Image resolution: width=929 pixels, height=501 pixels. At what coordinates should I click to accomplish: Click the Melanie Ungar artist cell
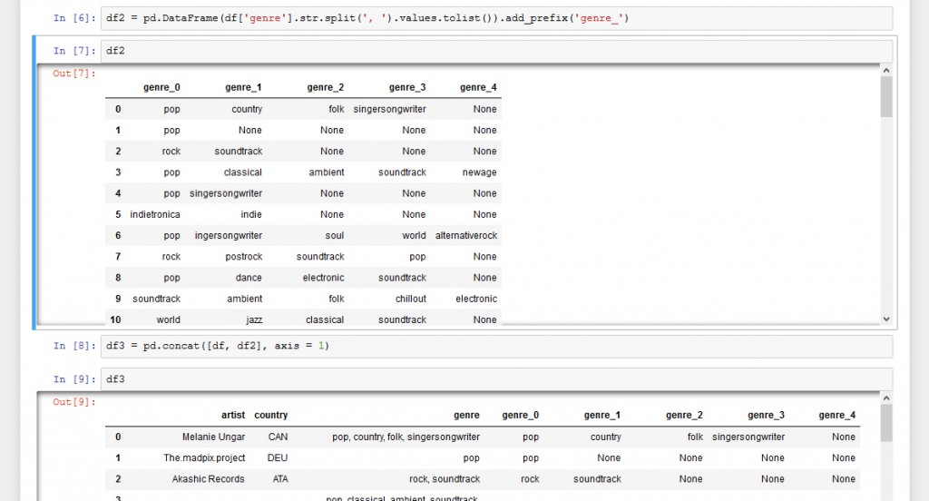(213, 437)
